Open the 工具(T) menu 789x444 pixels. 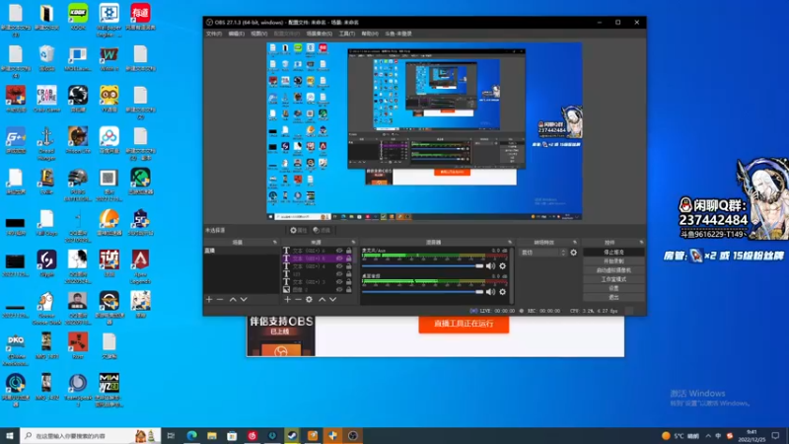(347, 34)
